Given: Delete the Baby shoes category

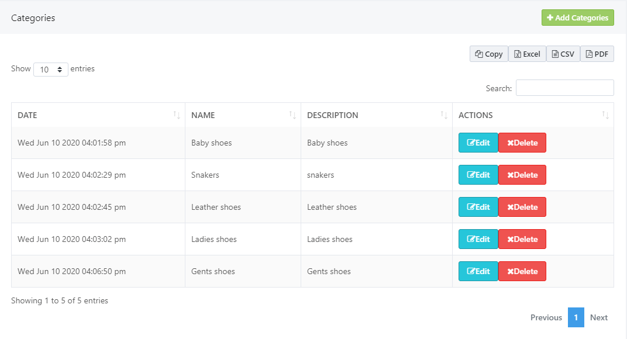Looking at the screenshot, I should pyautogui.click(x=522, y=143).
